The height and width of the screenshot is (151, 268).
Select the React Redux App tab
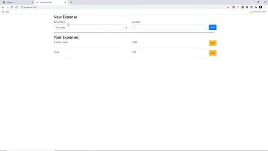tap(51, 3)
